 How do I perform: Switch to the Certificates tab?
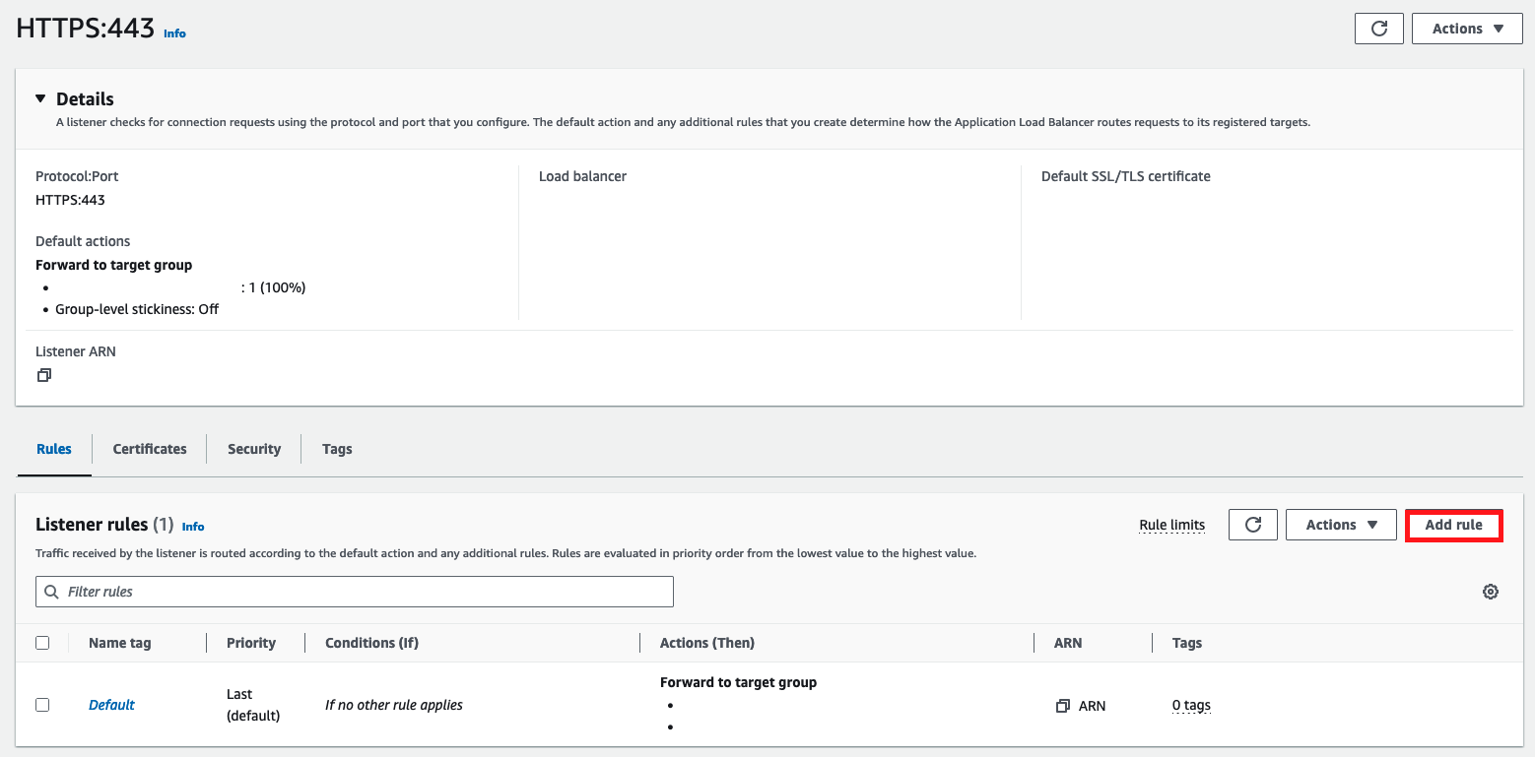[x=150, y=449]
